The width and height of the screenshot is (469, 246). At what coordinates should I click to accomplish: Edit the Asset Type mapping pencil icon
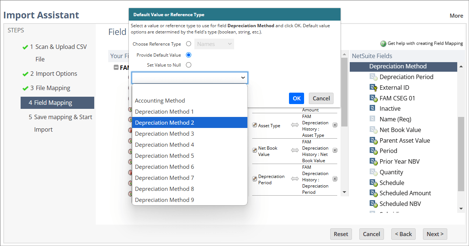[254, 125]
